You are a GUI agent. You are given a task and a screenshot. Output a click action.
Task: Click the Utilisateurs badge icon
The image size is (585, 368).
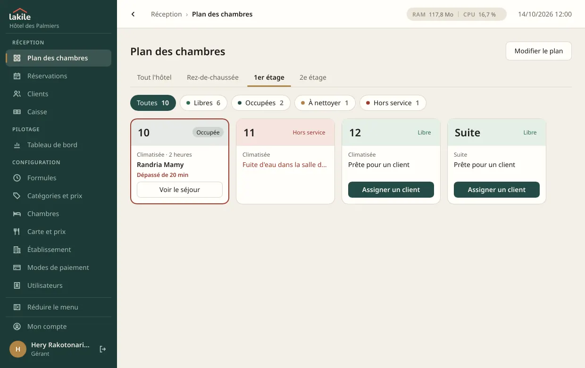click(17, 285)
